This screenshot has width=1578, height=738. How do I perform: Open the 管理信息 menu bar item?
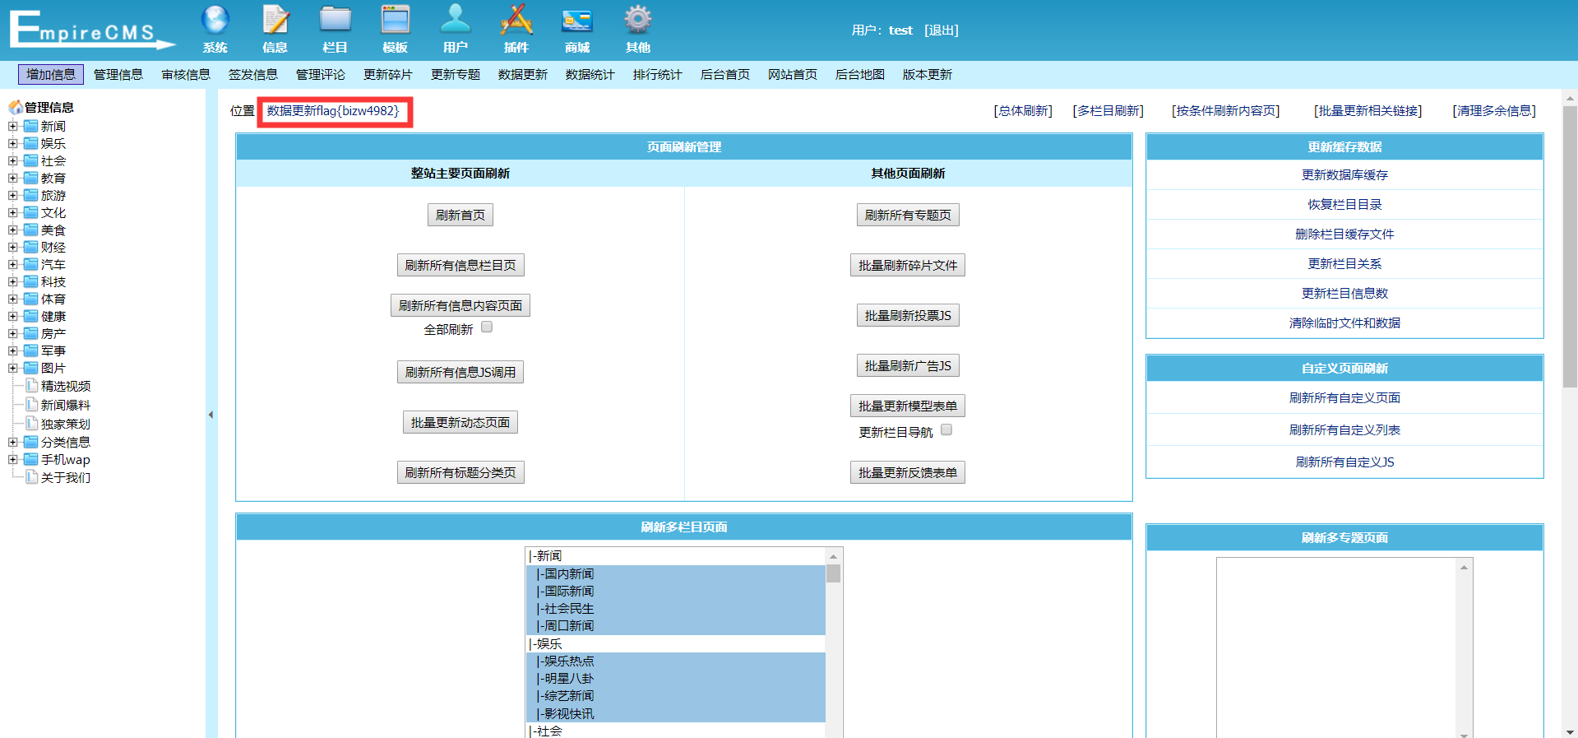coord(118,74)
